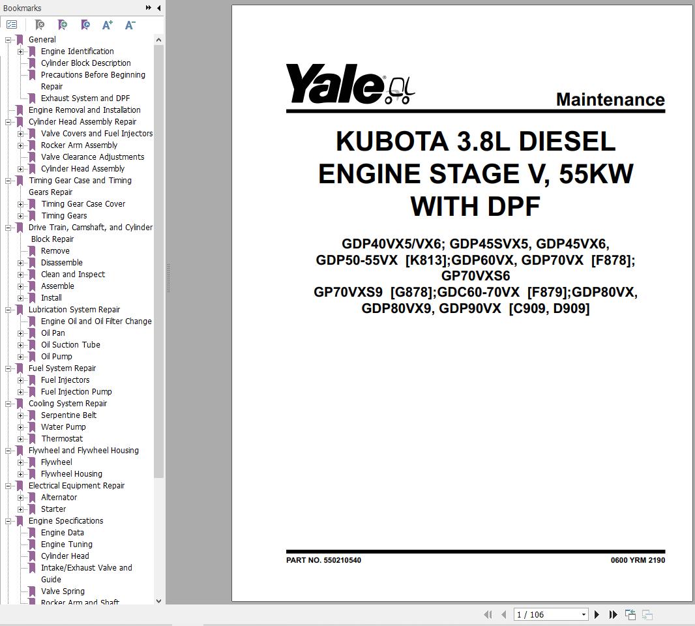Open the Oil Suction Tube bookmark
The image size is (695, 626).
[x=70, y=344]
